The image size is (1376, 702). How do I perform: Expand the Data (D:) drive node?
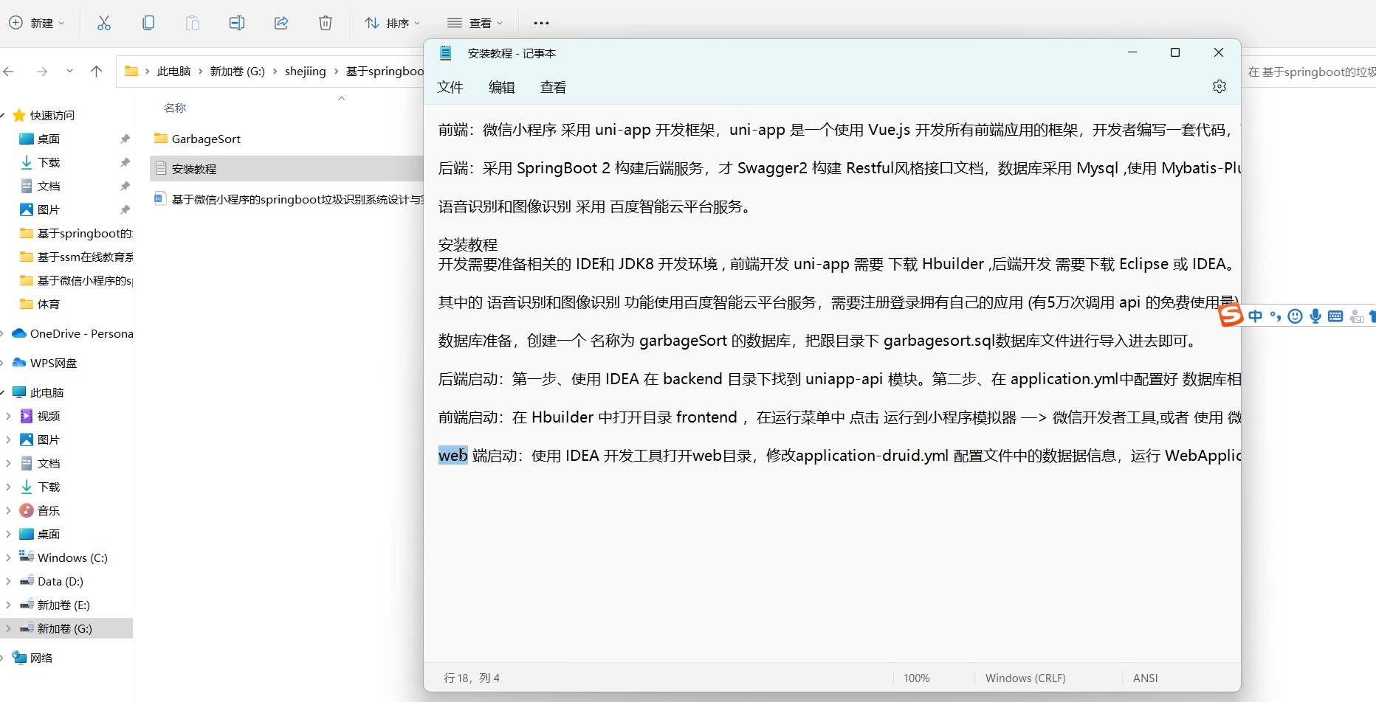(x=8, y=581)
